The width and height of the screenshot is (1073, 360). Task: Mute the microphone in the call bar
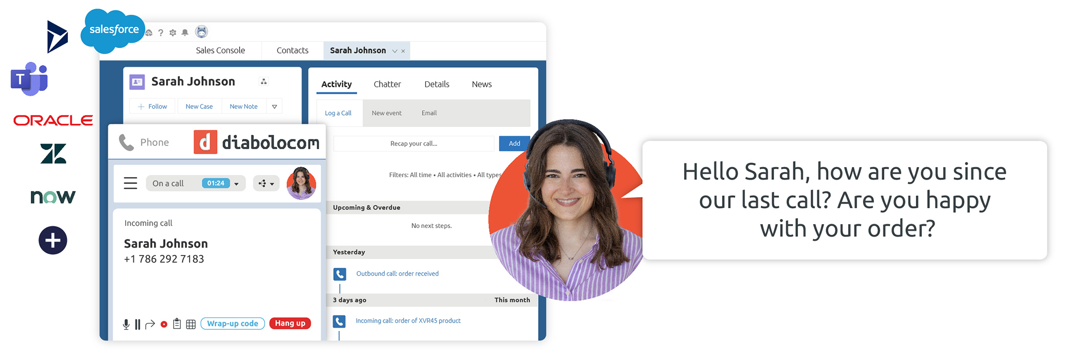click(126, 324)
